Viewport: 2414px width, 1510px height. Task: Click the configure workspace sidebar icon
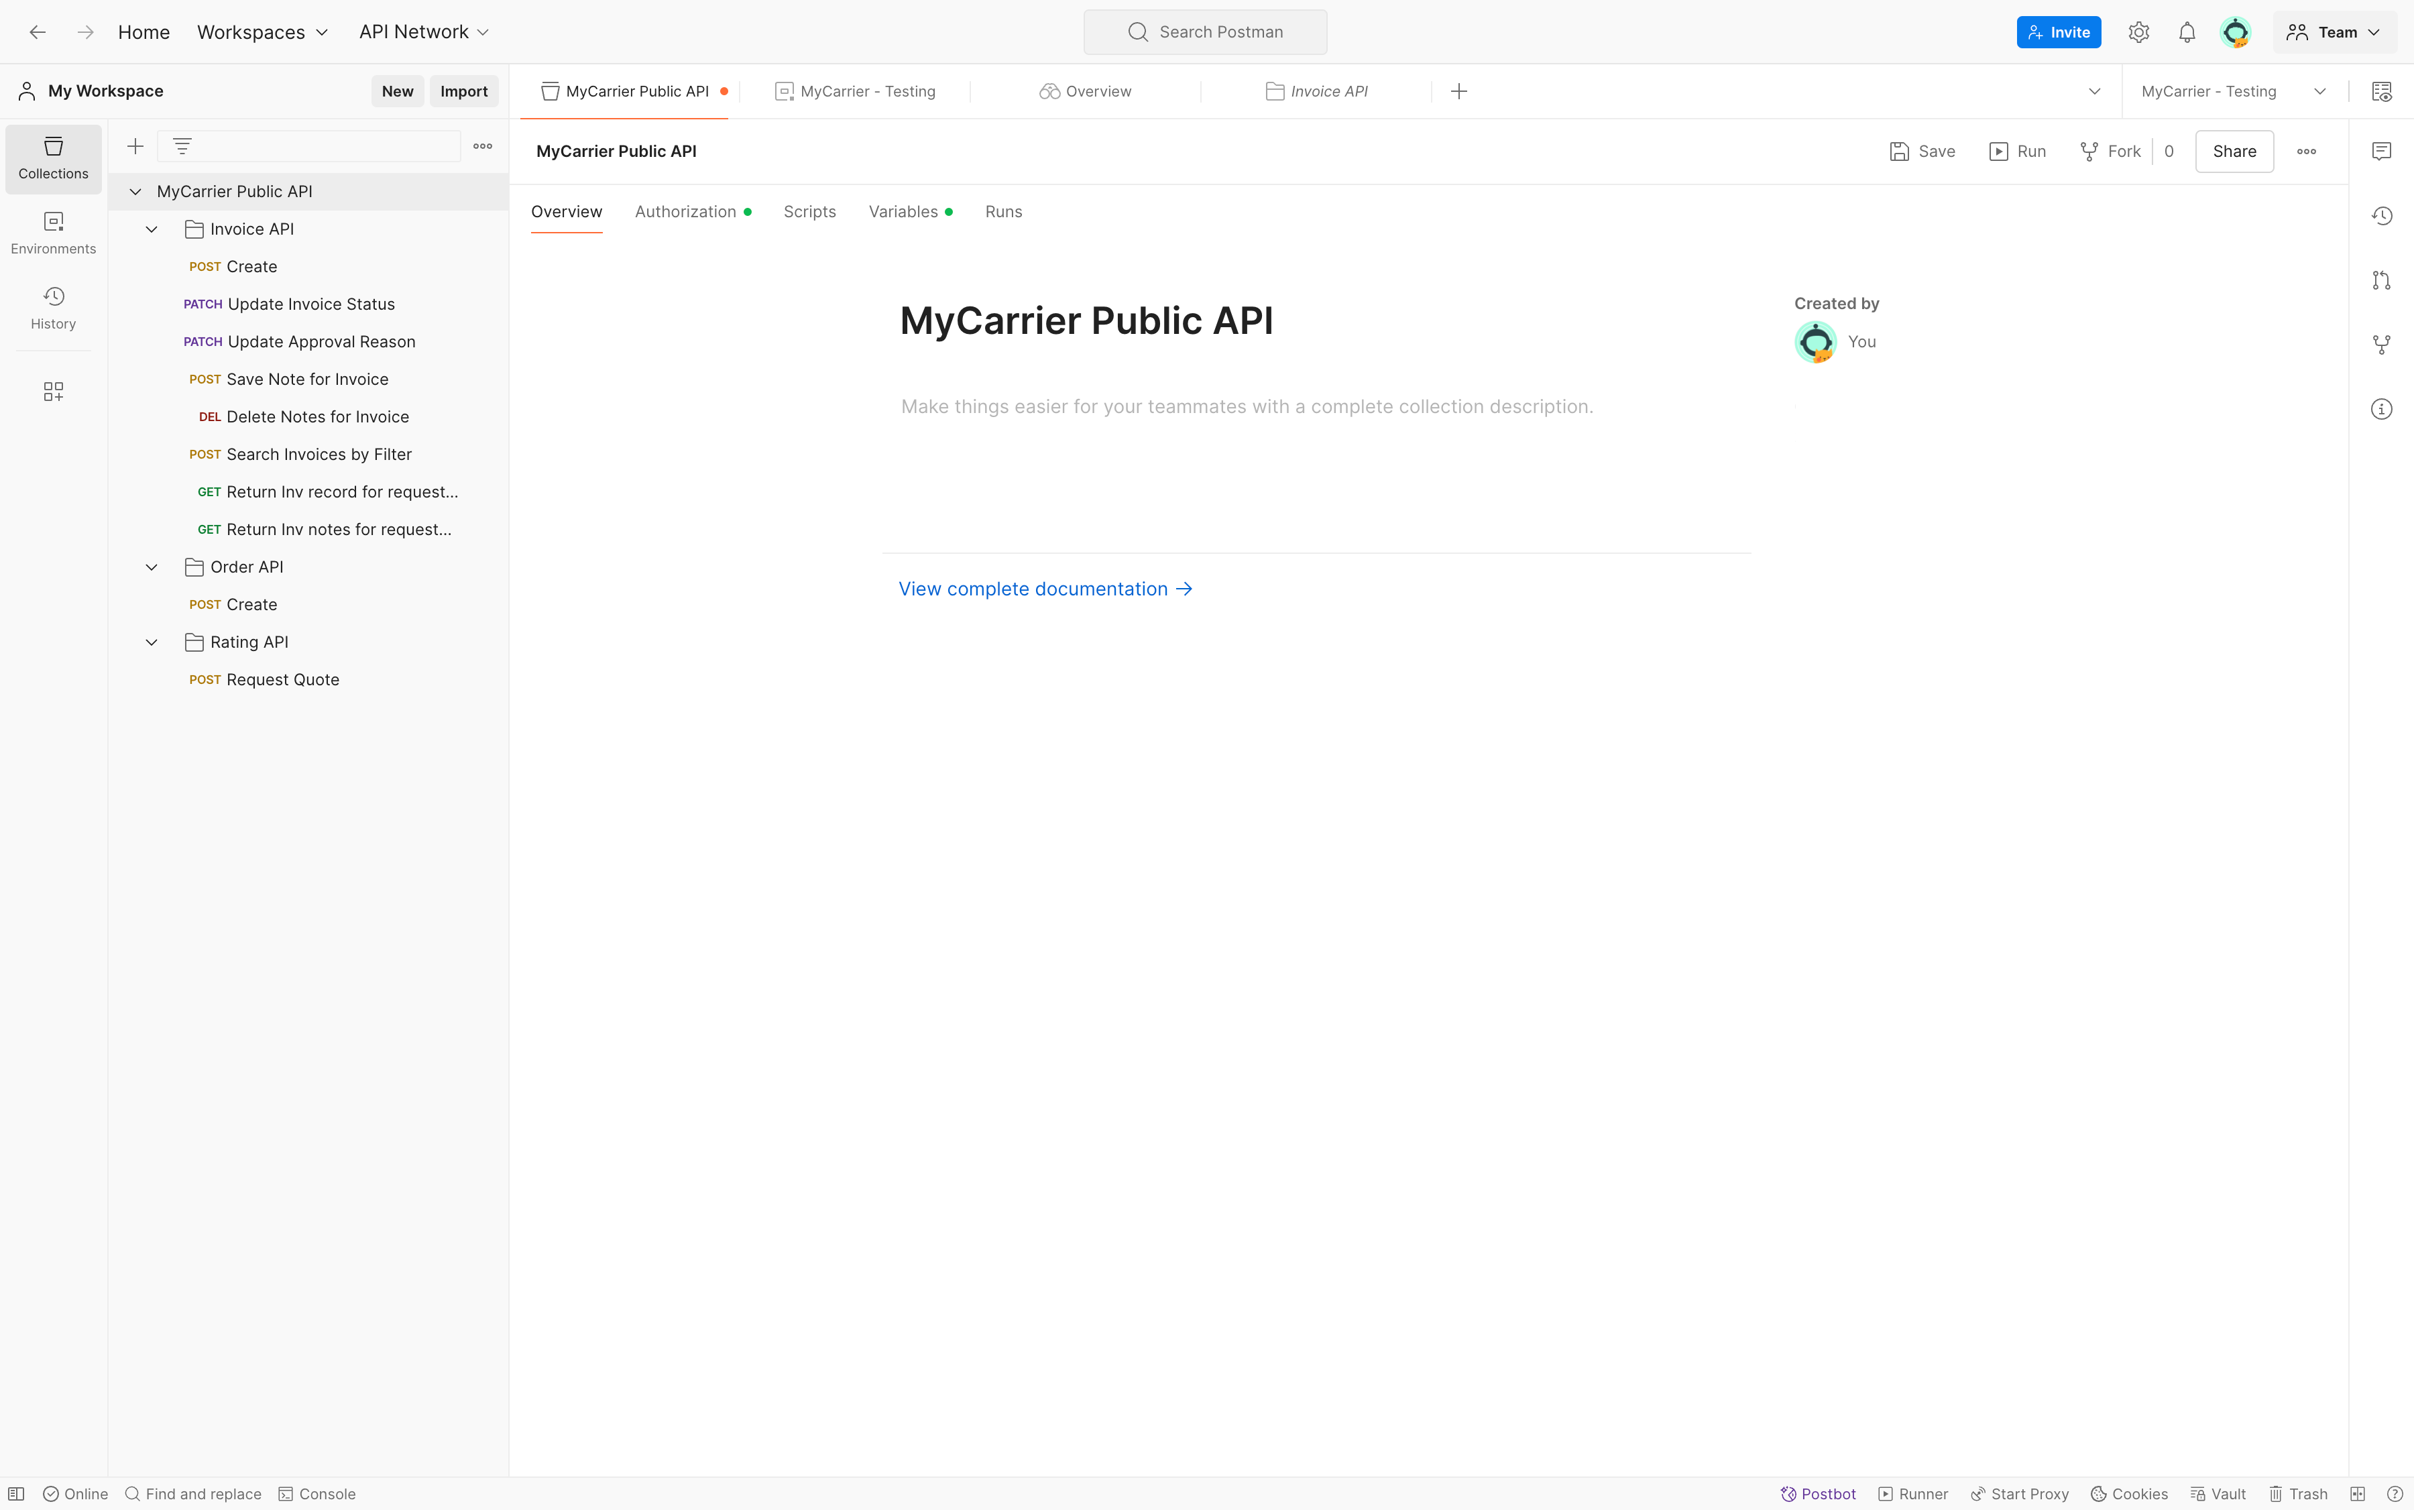(53, 392)
